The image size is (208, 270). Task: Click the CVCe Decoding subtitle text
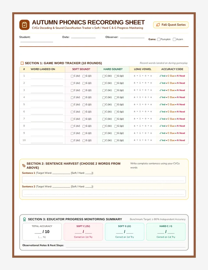(x=88, y=28)
